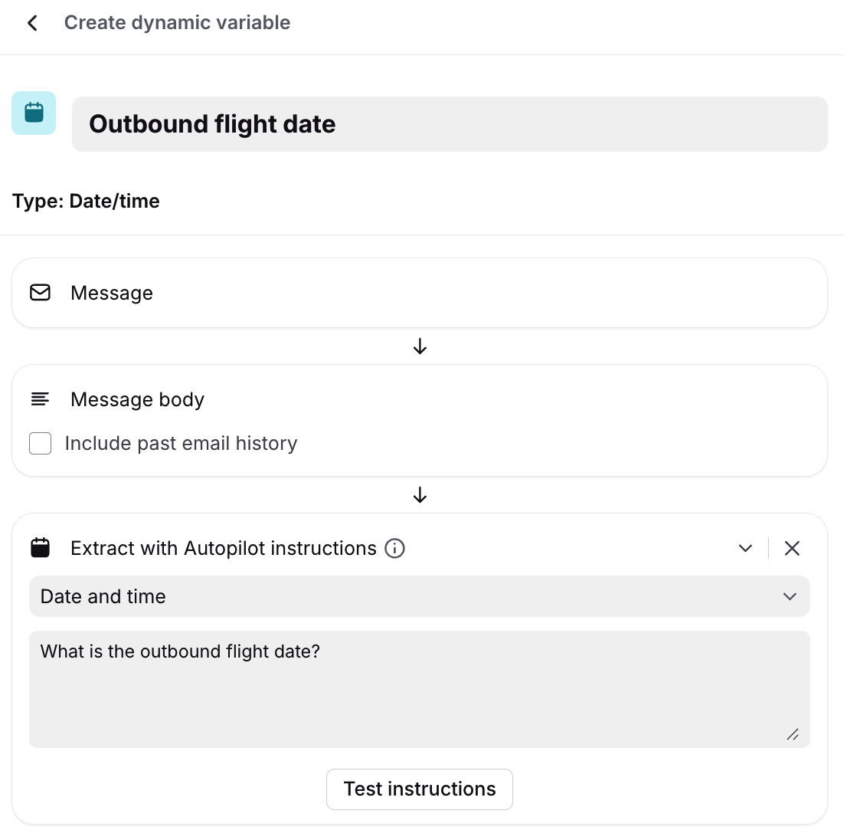Click the Autopilot instructions text area

[x=419, y=688]
